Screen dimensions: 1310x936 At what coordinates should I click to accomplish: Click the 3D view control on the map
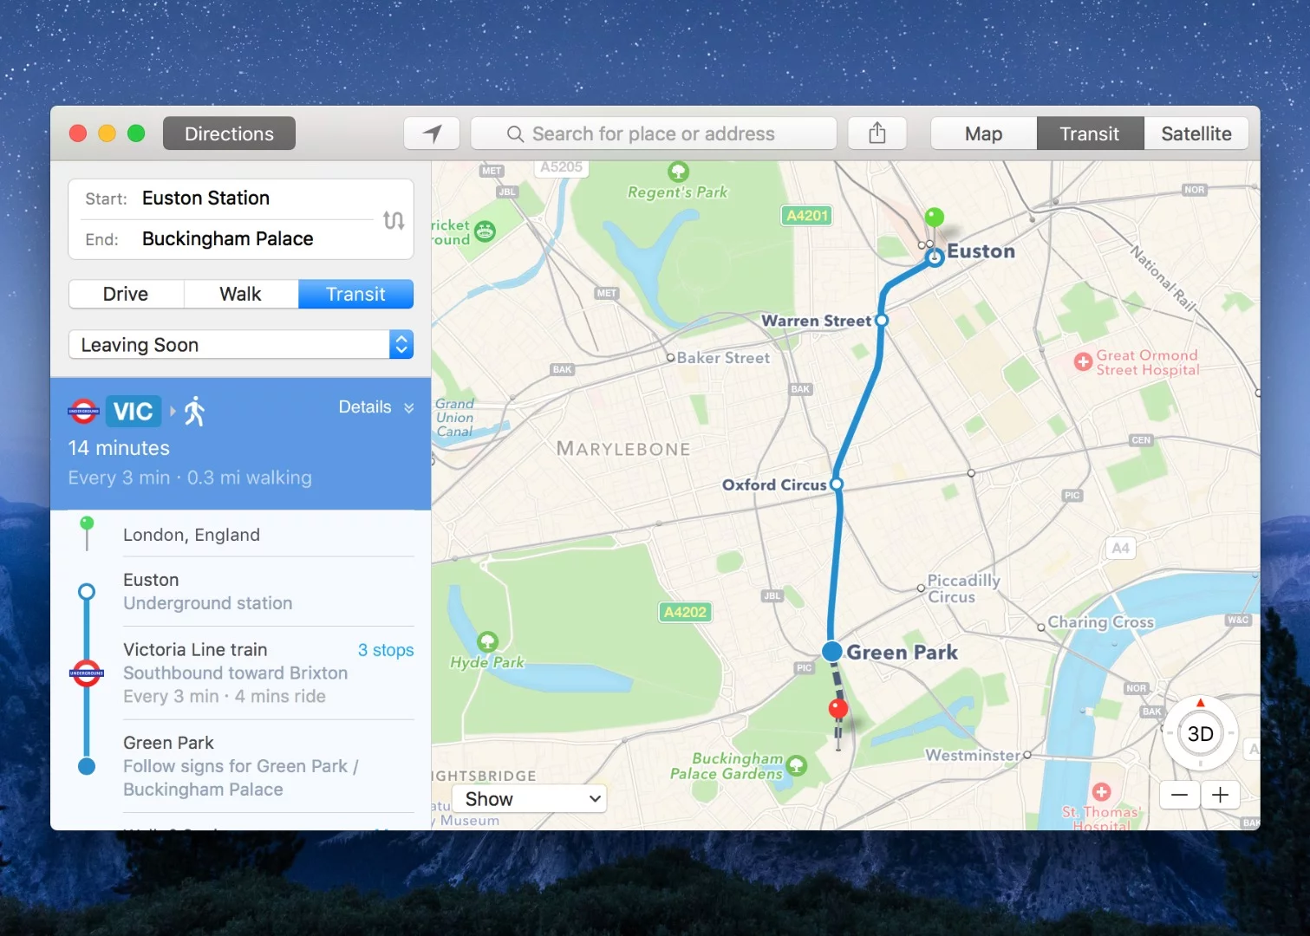[1200, 733]
